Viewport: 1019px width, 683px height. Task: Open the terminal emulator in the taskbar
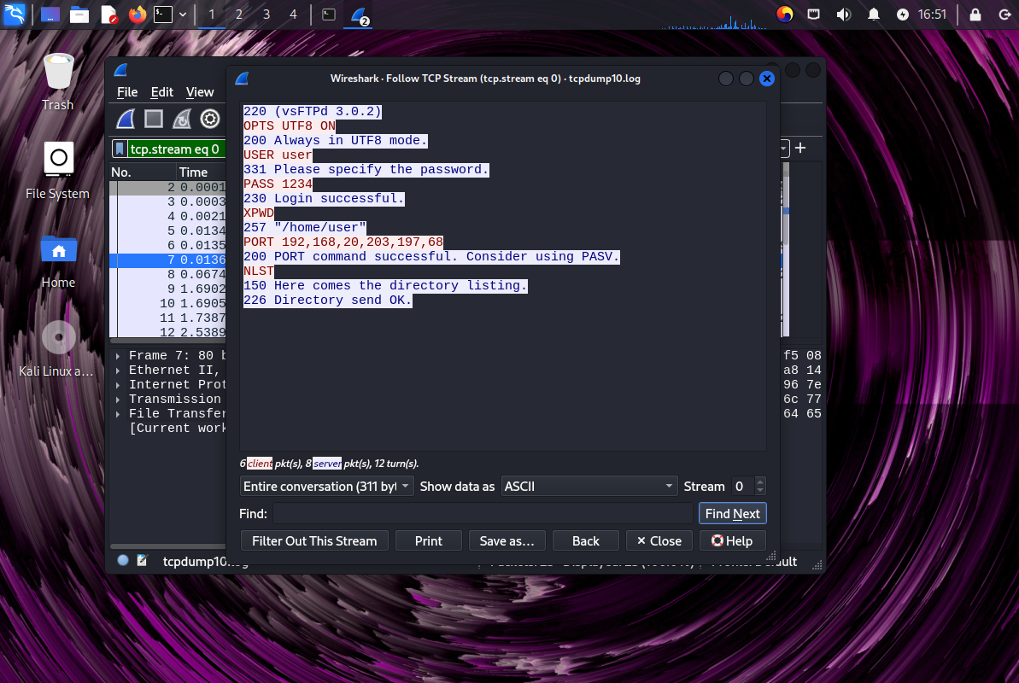[x=162, y=15]
